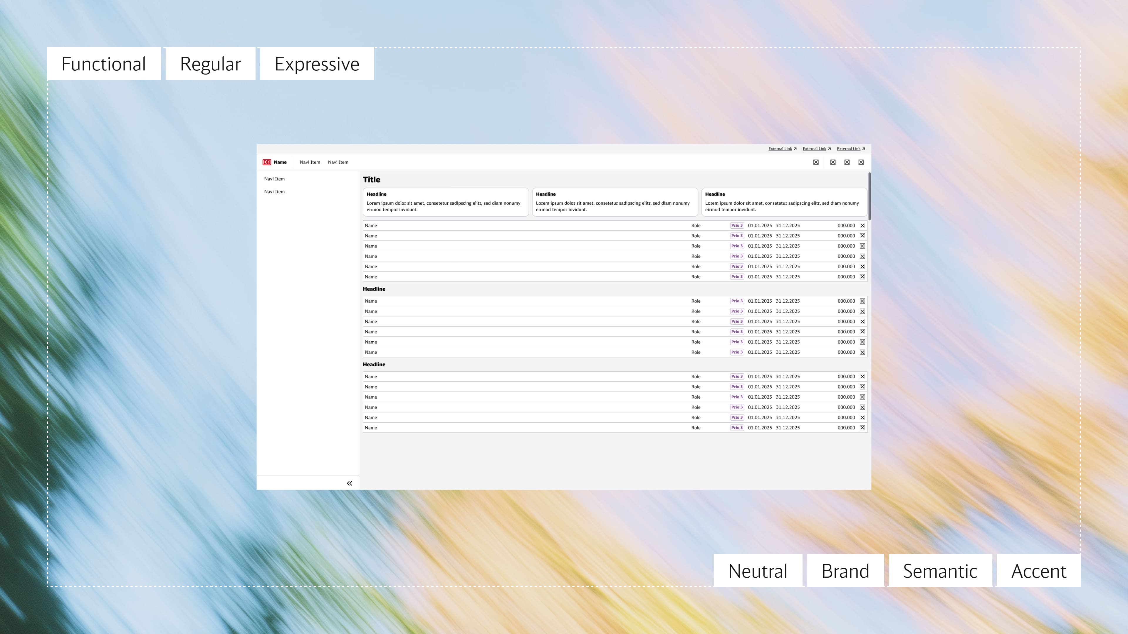1128x634 pixels.
Task: Click first Navi Item in header navigation
Action: tap(310, 162)
